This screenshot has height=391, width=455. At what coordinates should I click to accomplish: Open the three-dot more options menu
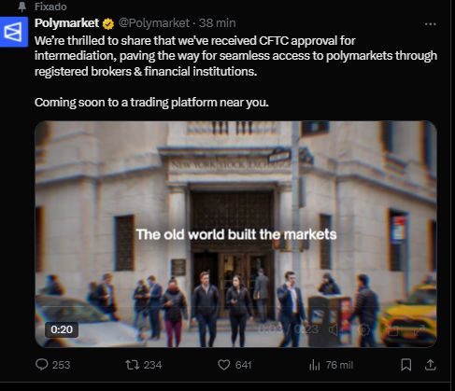(x=430, y=24)
